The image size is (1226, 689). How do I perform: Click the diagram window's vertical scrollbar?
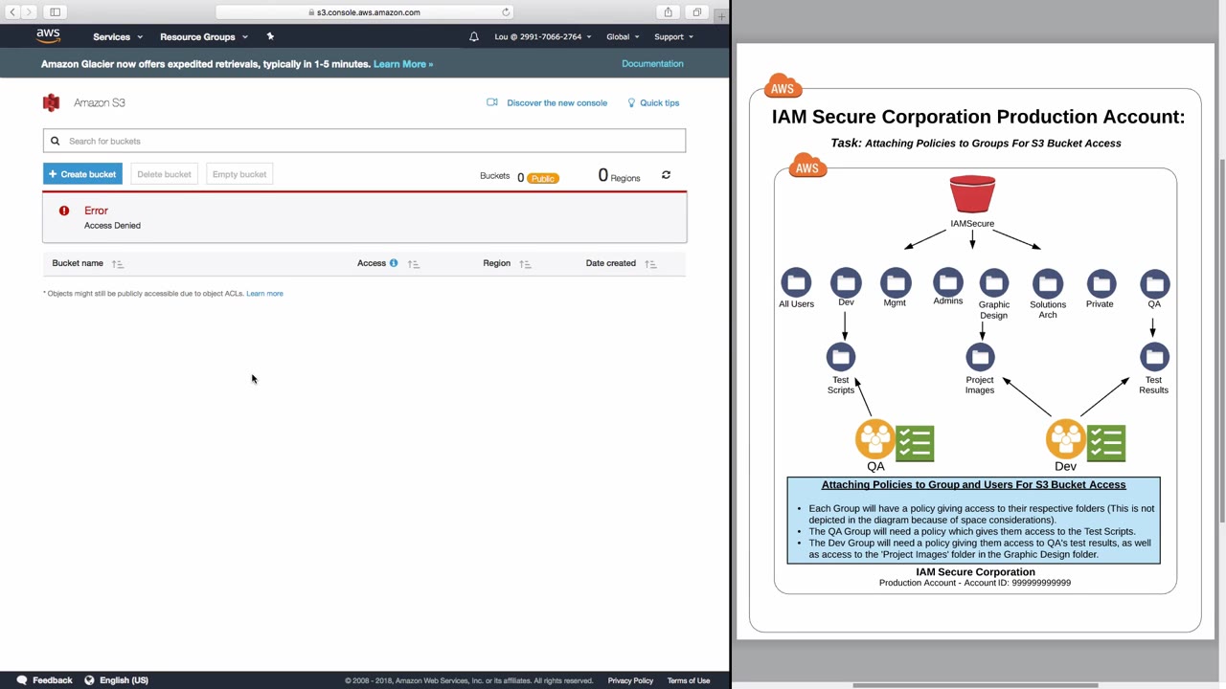click(1221, 342)
